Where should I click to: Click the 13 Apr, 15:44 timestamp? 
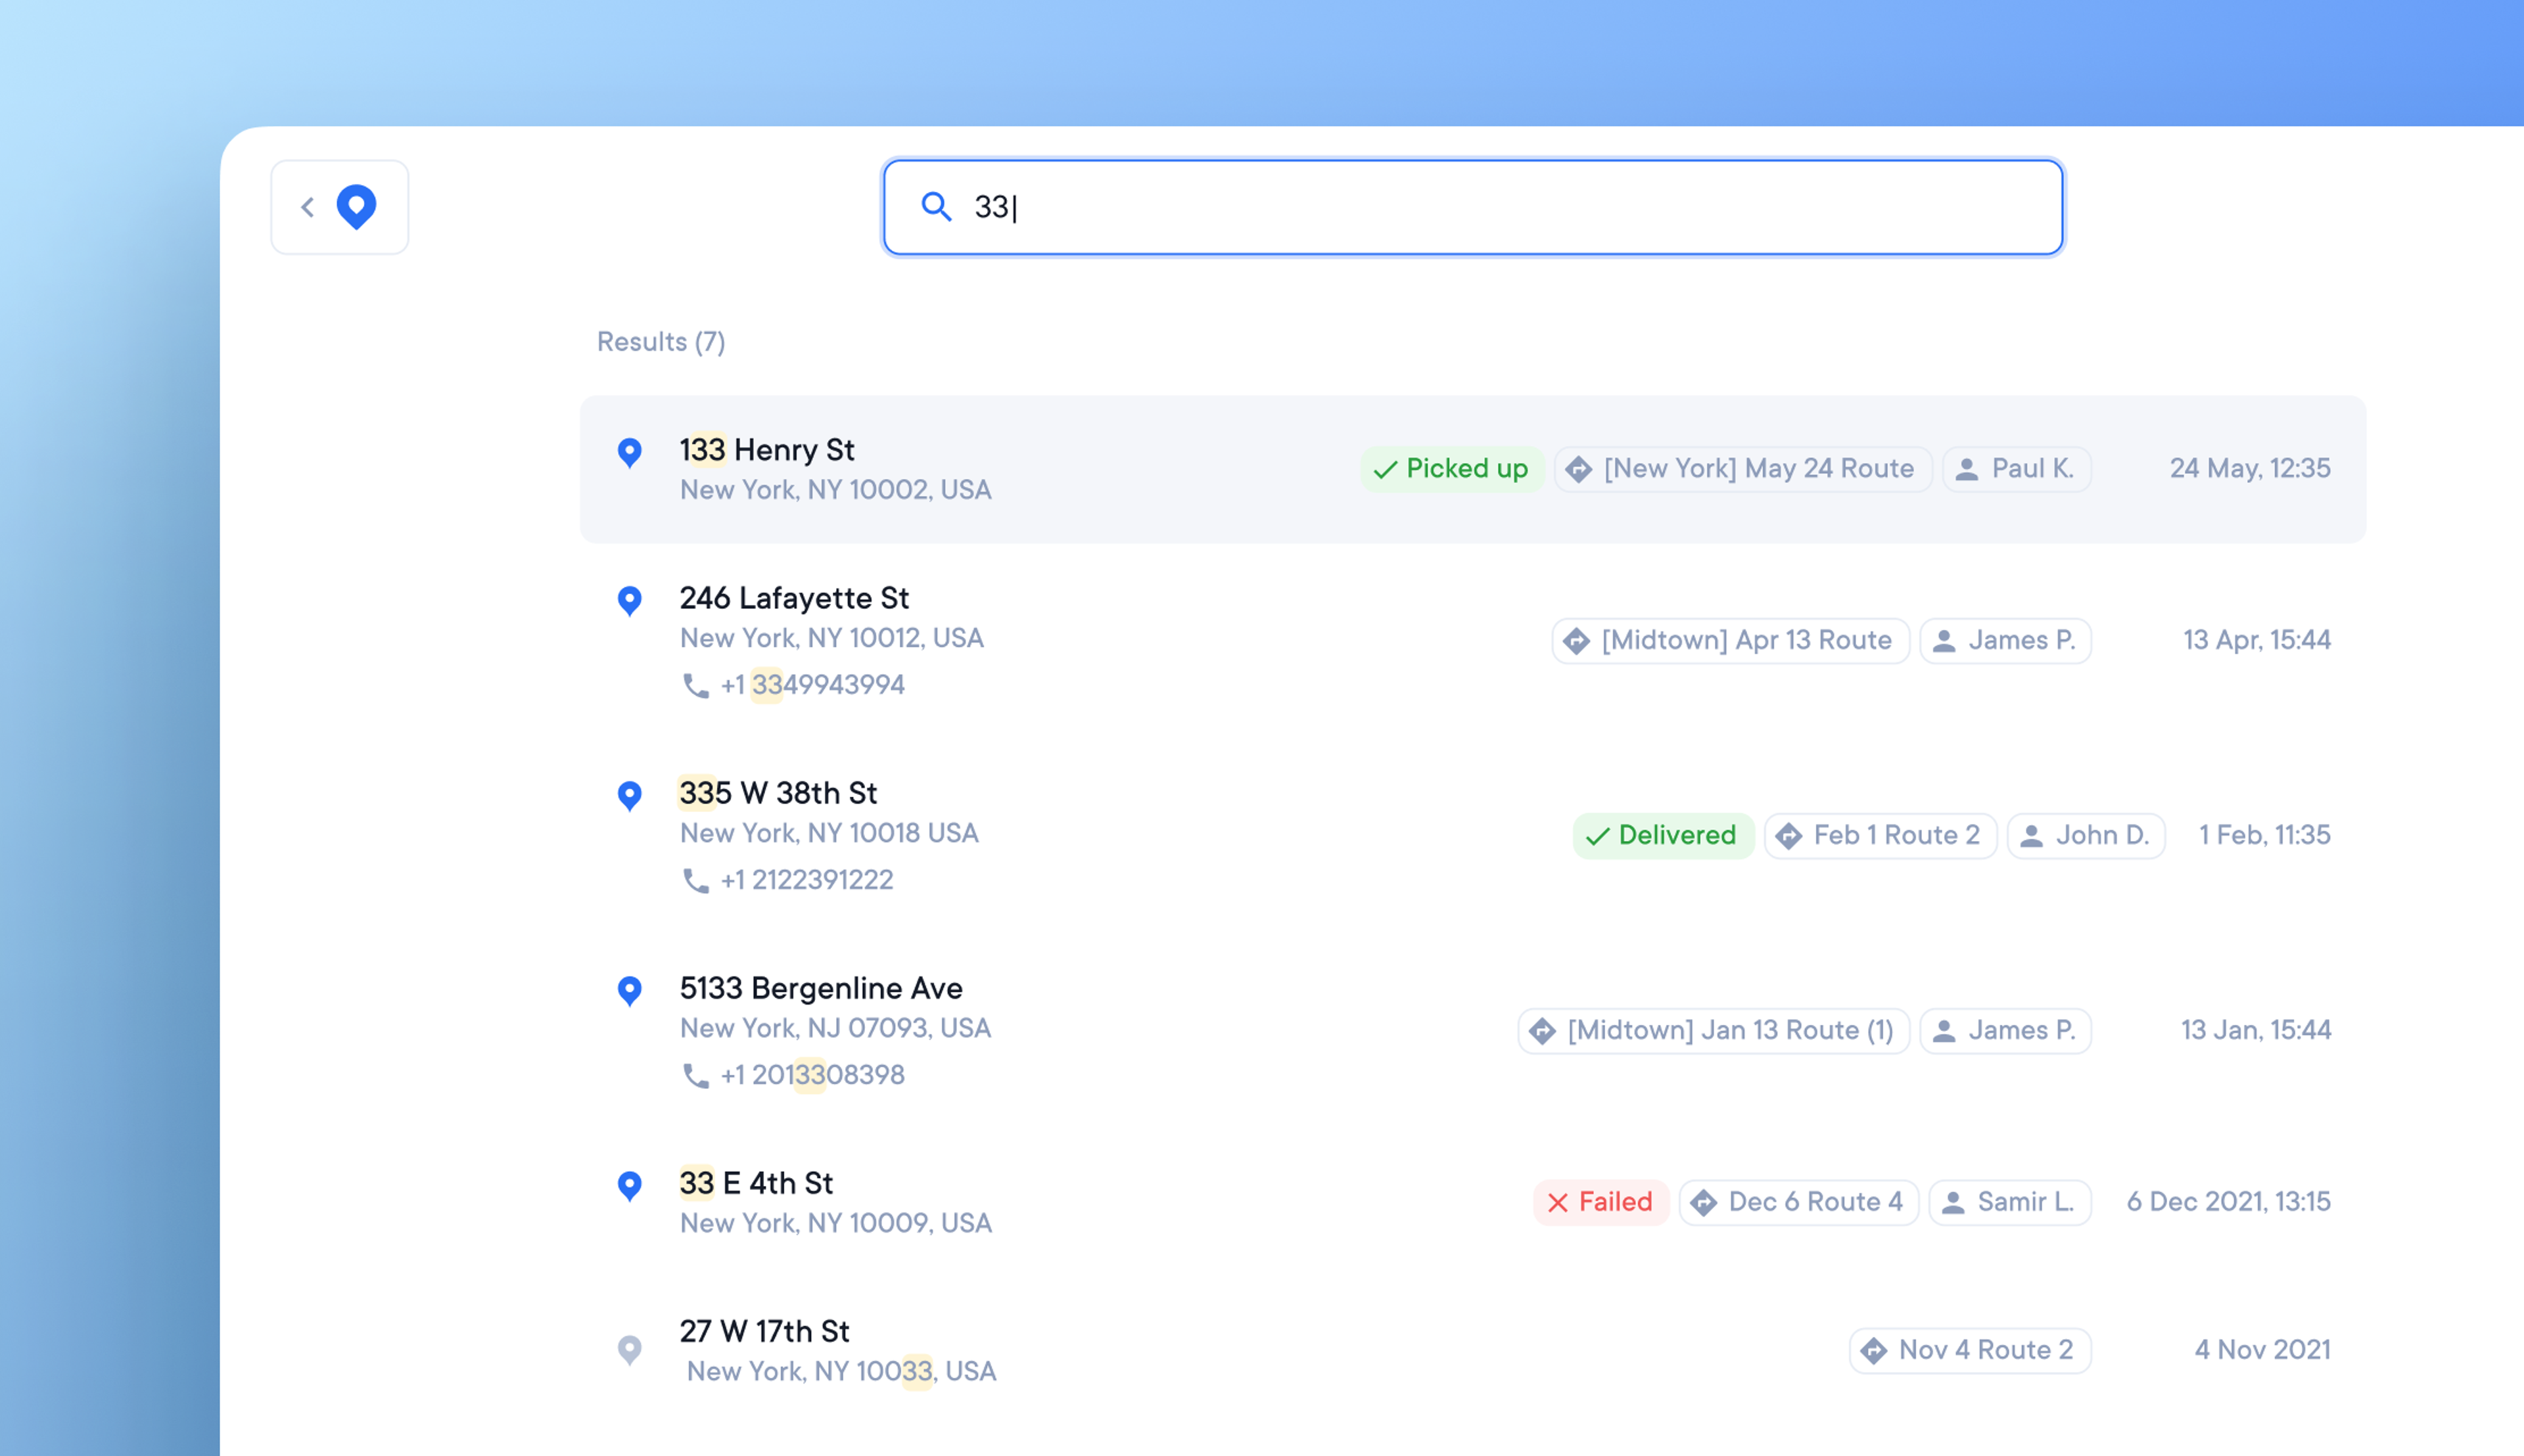pyautogui.click(x=2257, y=640)
